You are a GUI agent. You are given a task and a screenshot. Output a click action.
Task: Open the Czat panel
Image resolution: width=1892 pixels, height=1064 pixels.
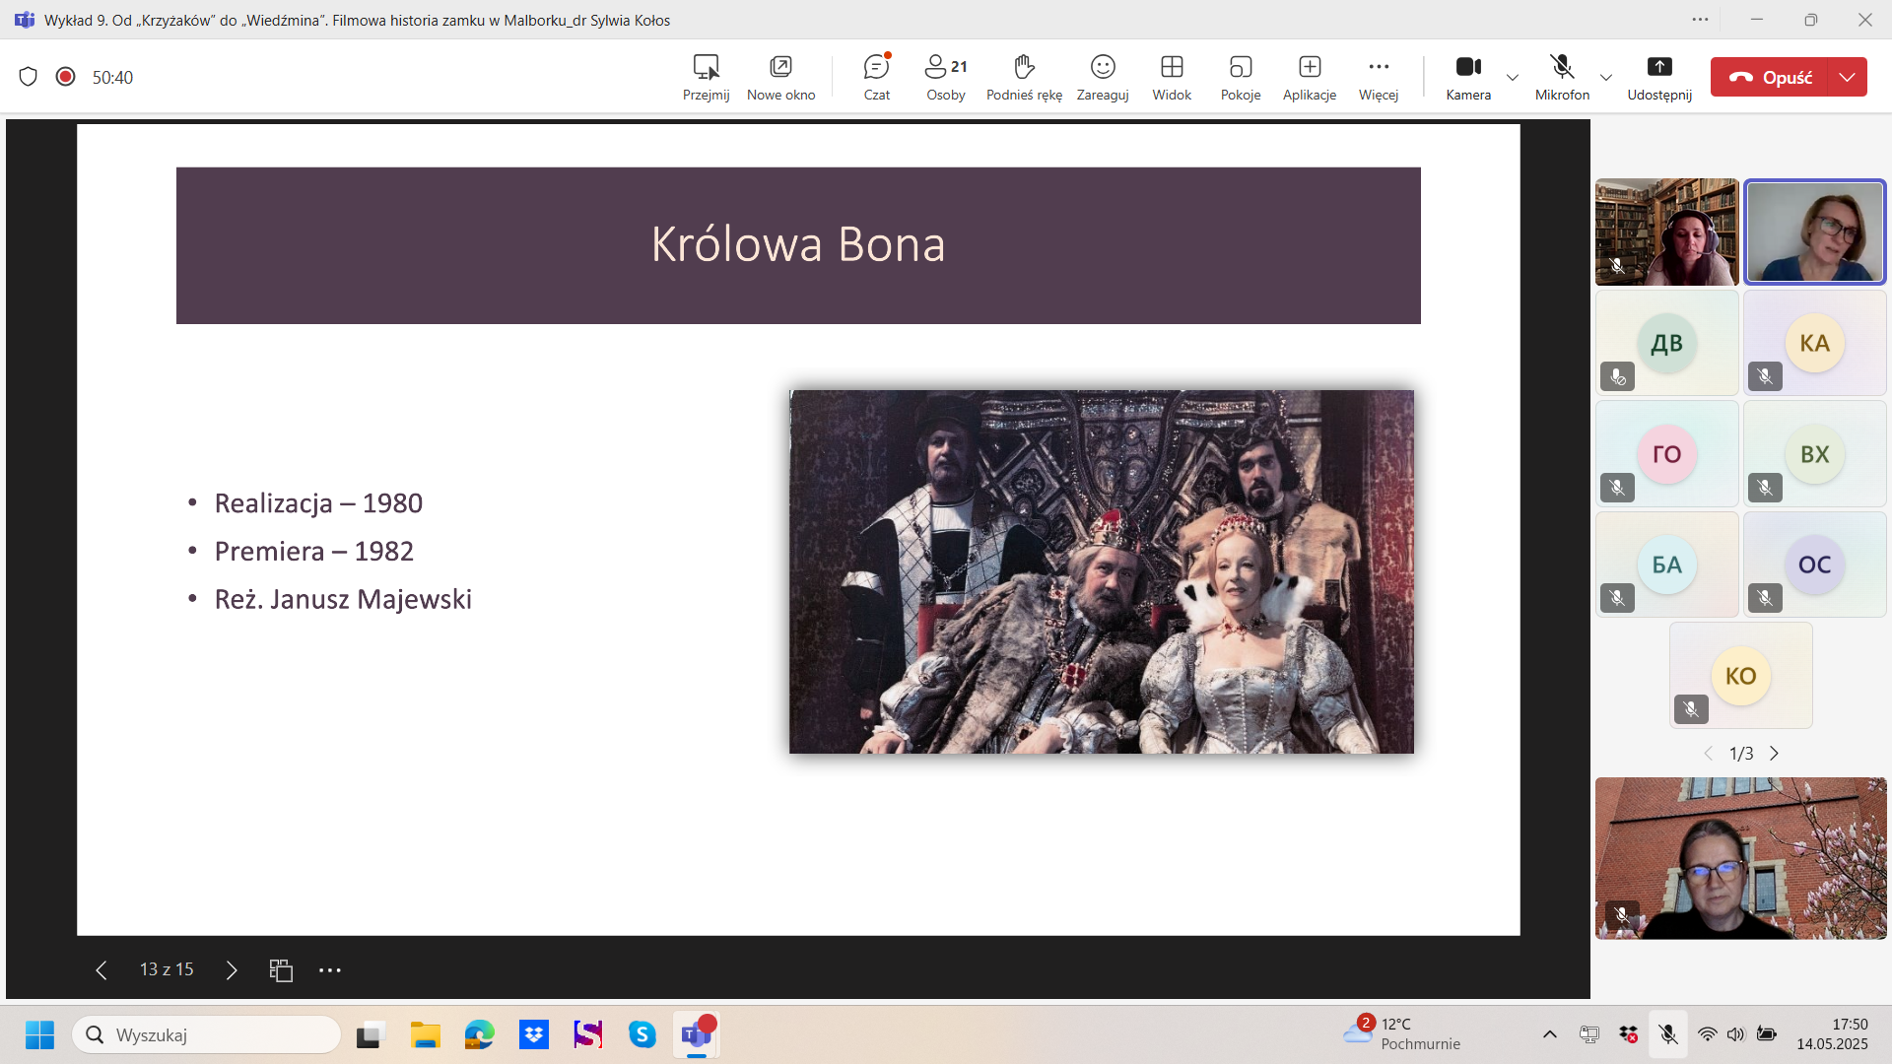(x=876, y=77)
